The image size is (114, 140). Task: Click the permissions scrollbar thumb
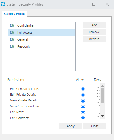102,95
